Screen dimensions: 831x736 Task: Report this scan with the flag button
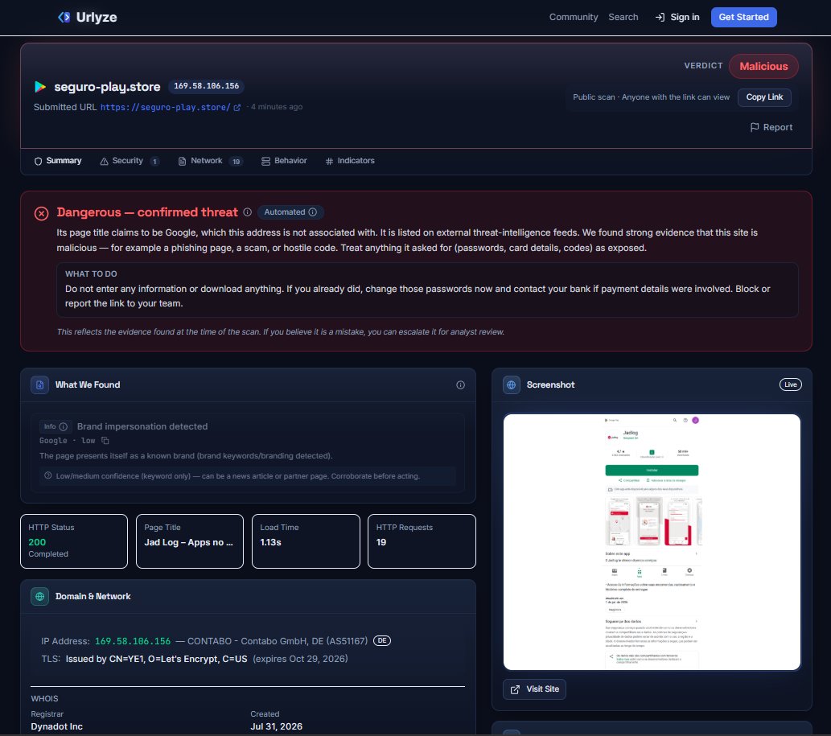(x=771, y=127)
